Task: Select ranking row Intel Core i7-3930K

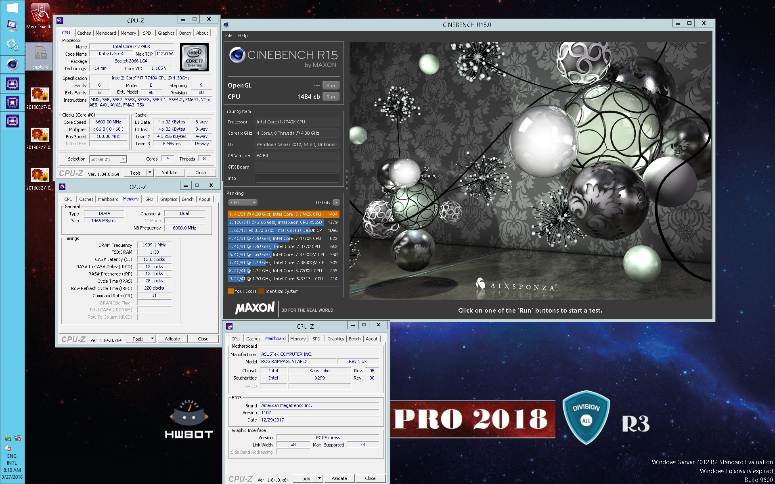Action: [x=283, y=230]
